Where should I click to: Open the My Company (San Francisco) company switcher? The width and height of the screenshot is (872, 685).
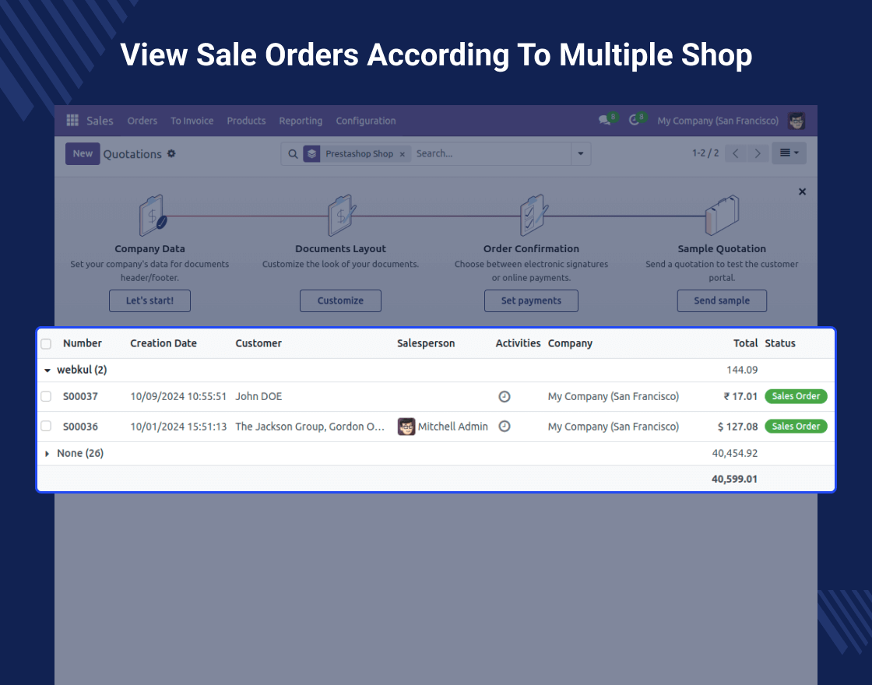pos(717,121)
